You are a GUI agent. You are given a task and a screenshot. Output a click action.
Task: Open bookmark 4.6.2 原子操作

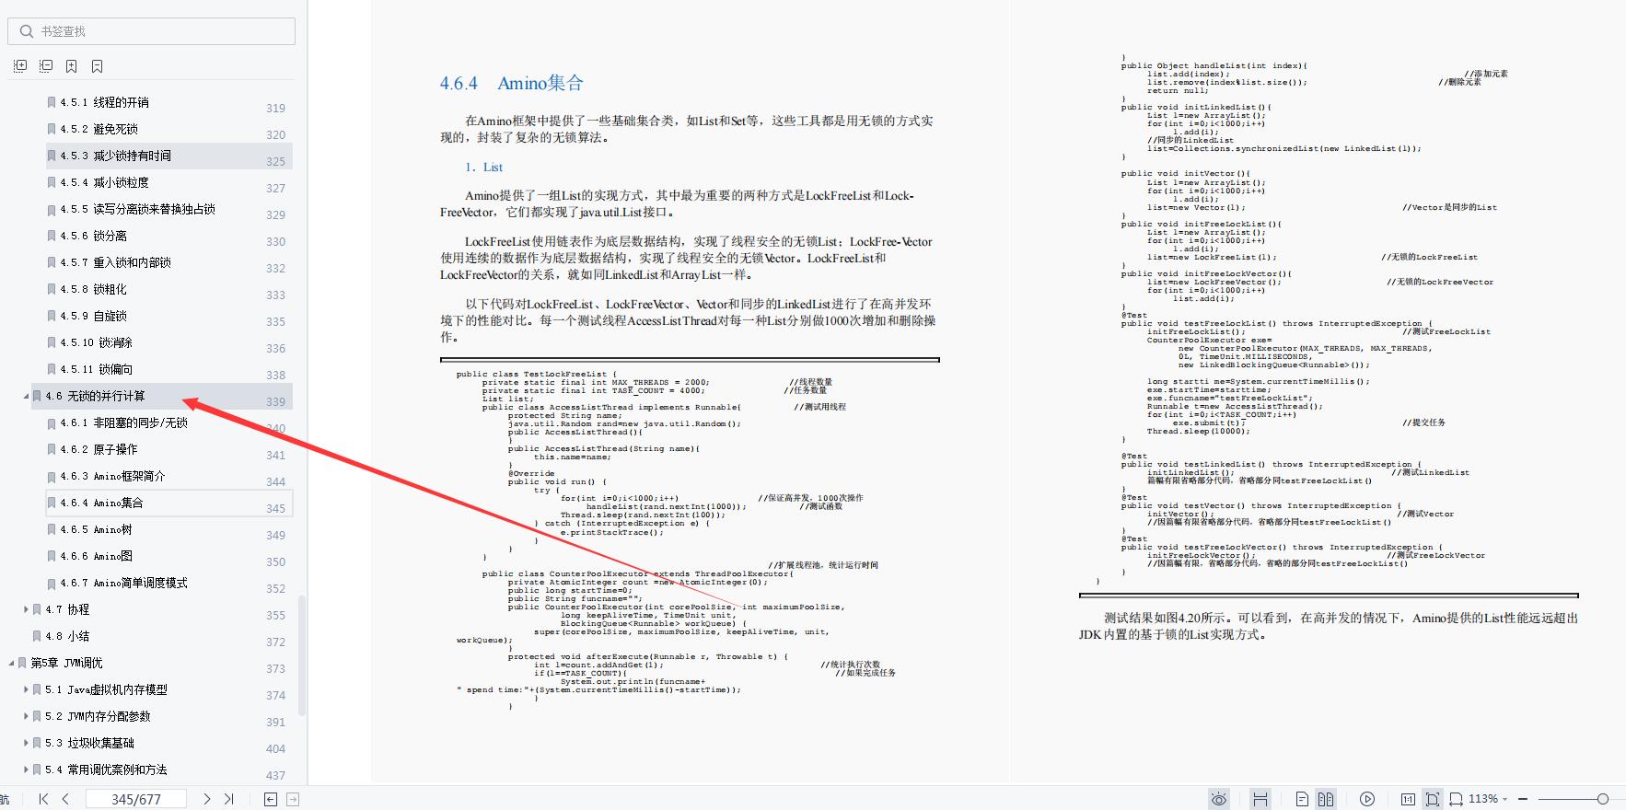coord(99,449)
